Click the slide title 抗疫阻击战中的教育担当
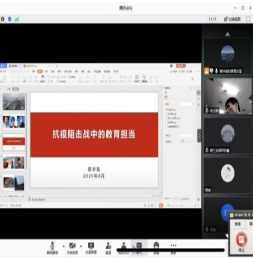 94,134
